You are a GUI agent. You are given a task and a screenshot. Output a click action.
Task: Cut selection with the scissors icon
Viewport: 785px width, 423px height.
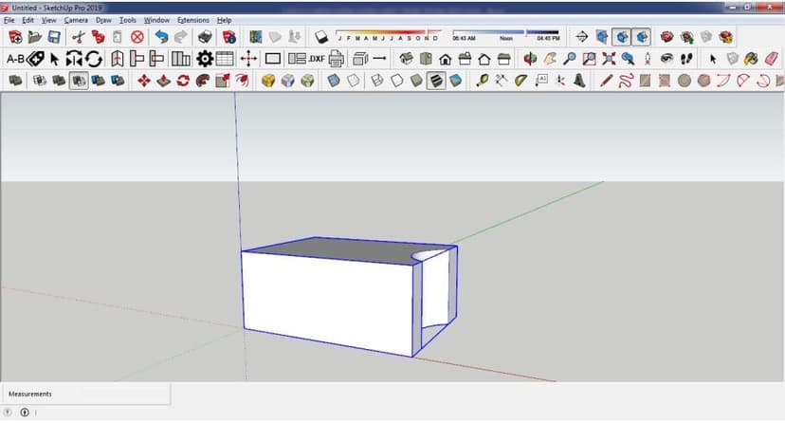pyautogui.click(x=78, y=37)
